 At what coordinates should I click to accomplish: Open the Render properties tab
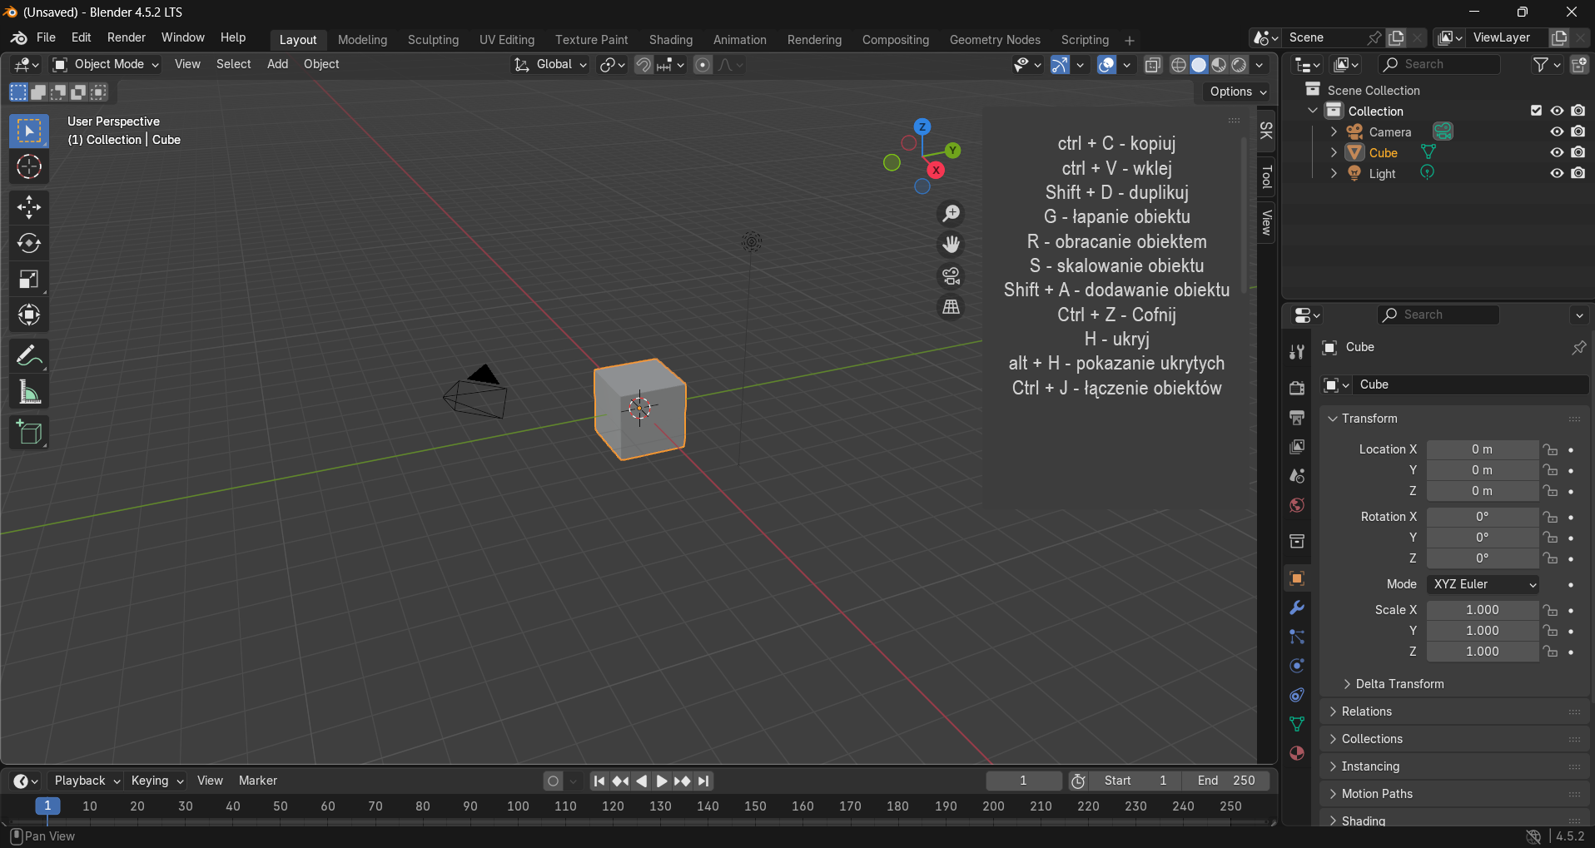pos(1297,389)
